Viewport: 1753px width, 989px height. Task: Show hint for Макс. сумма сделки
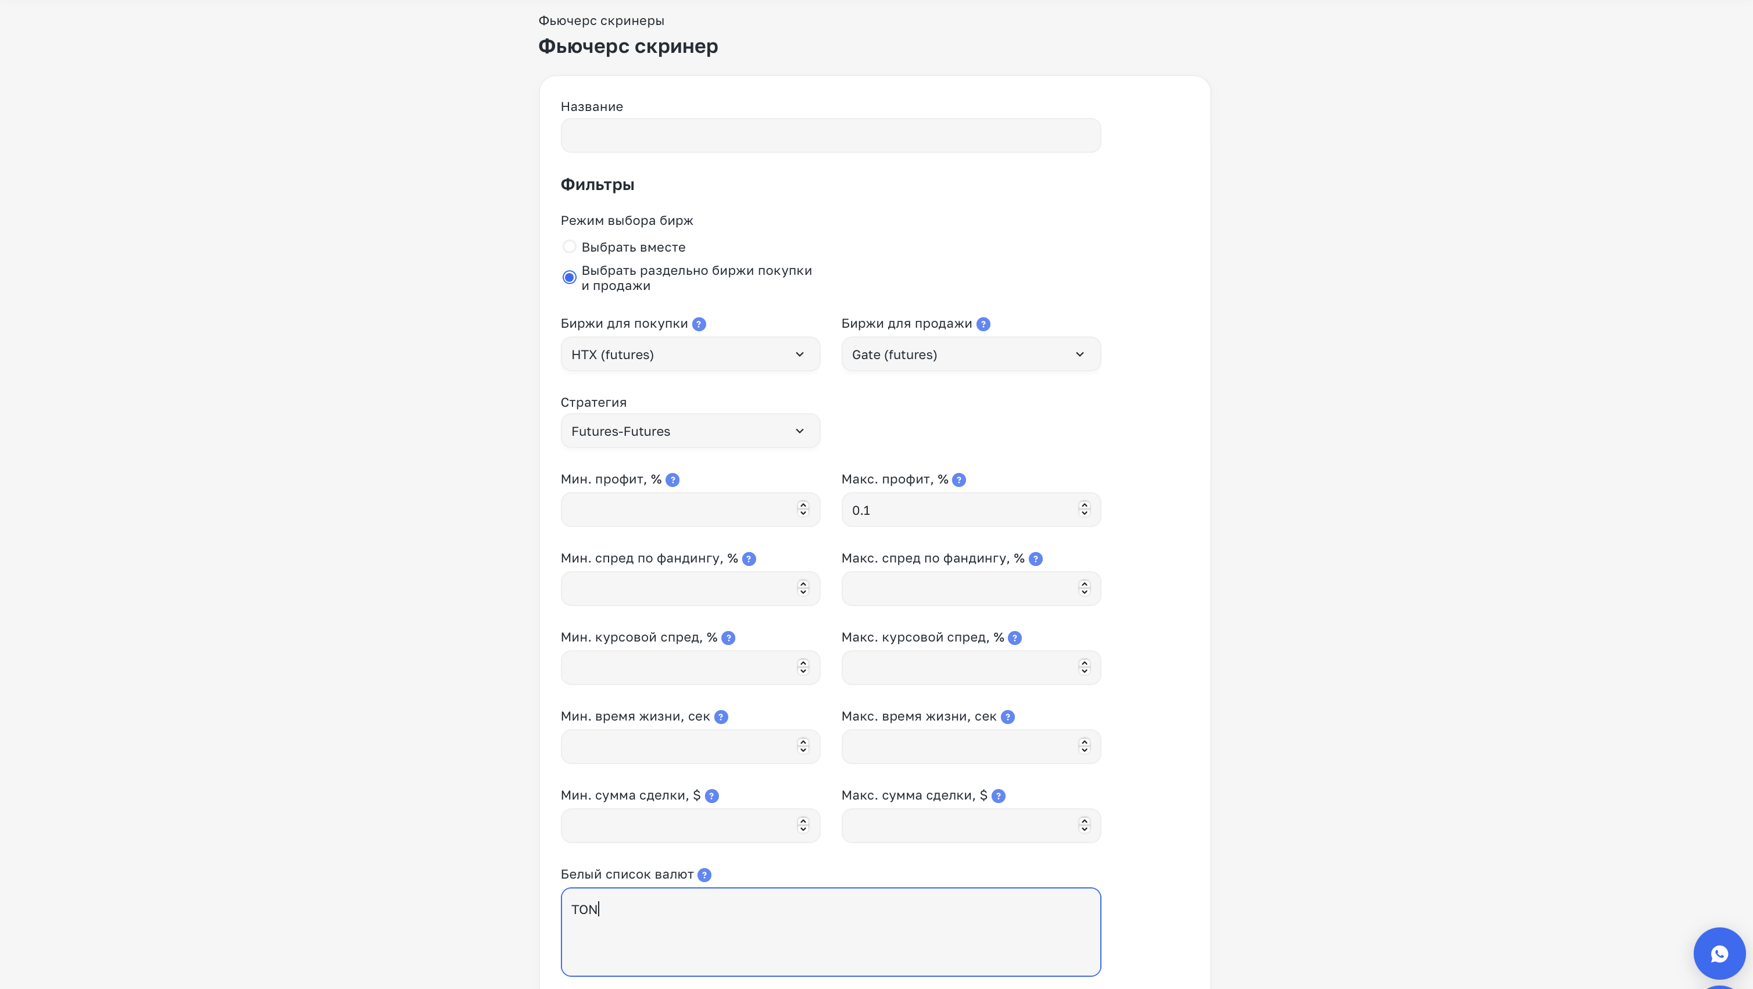(999, 796)
